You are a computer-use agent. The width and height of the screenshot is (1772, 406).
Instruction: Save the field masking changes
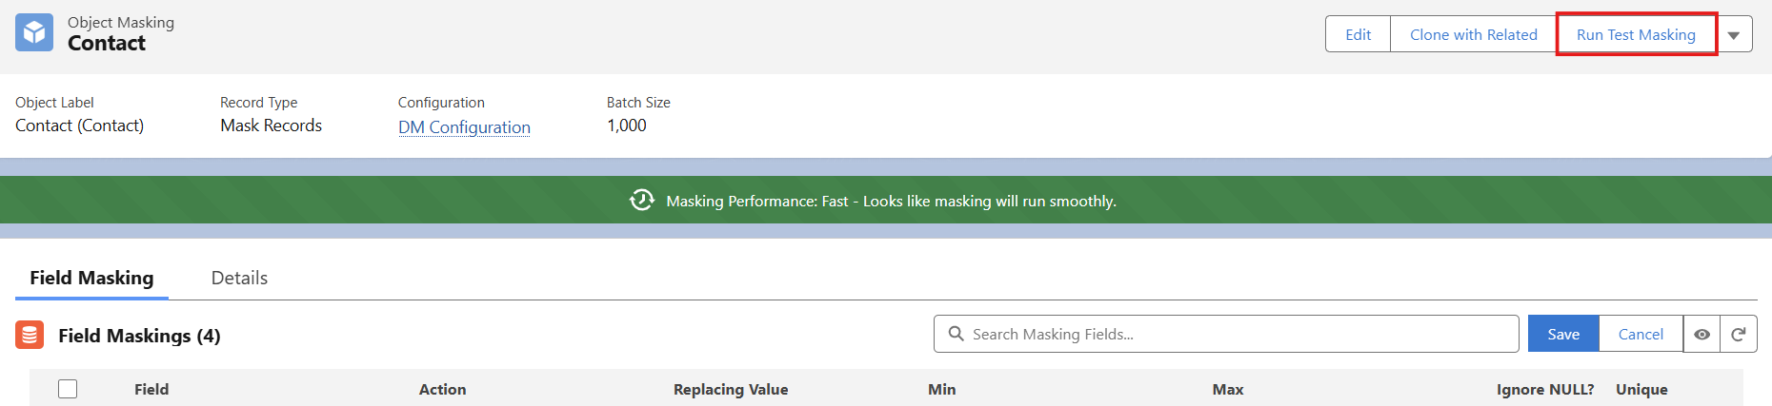click(x=1562, y=334)
